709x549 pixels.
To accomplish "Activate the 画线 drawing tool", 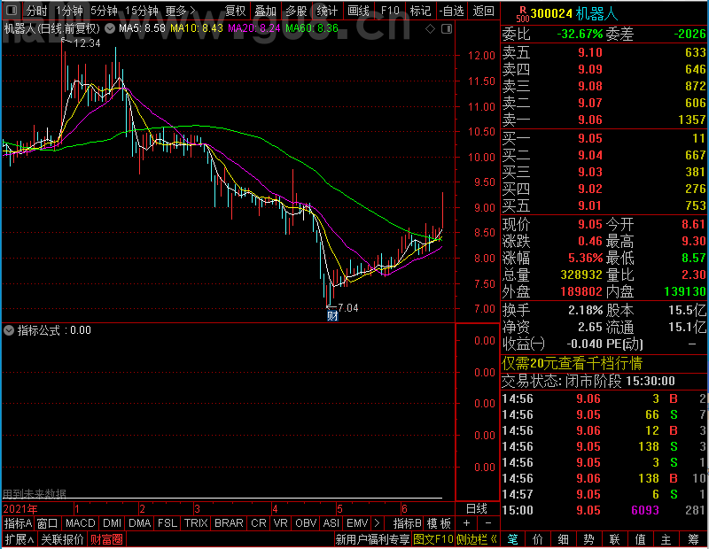I will (359, 11).
